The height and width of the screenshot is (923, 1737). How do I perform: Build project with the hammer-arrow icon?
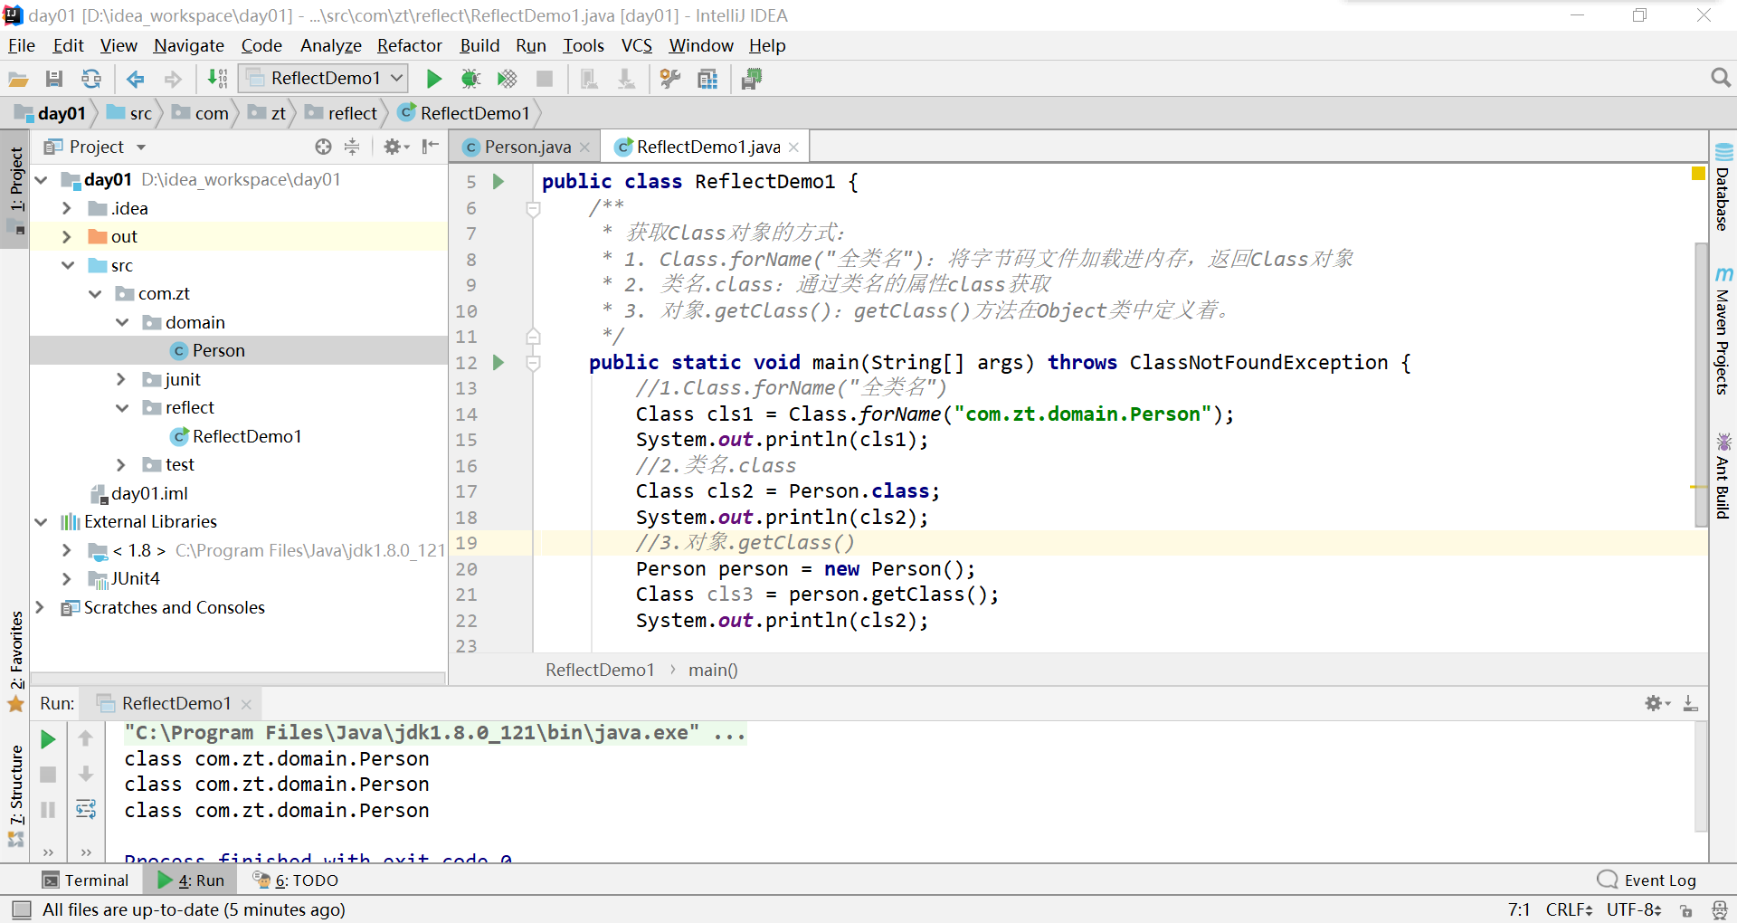click(x=217, y=79)
